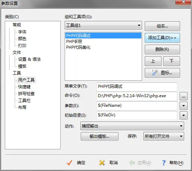Open 快捷键 category
This screenshot has width=192, height=171.
24,87
